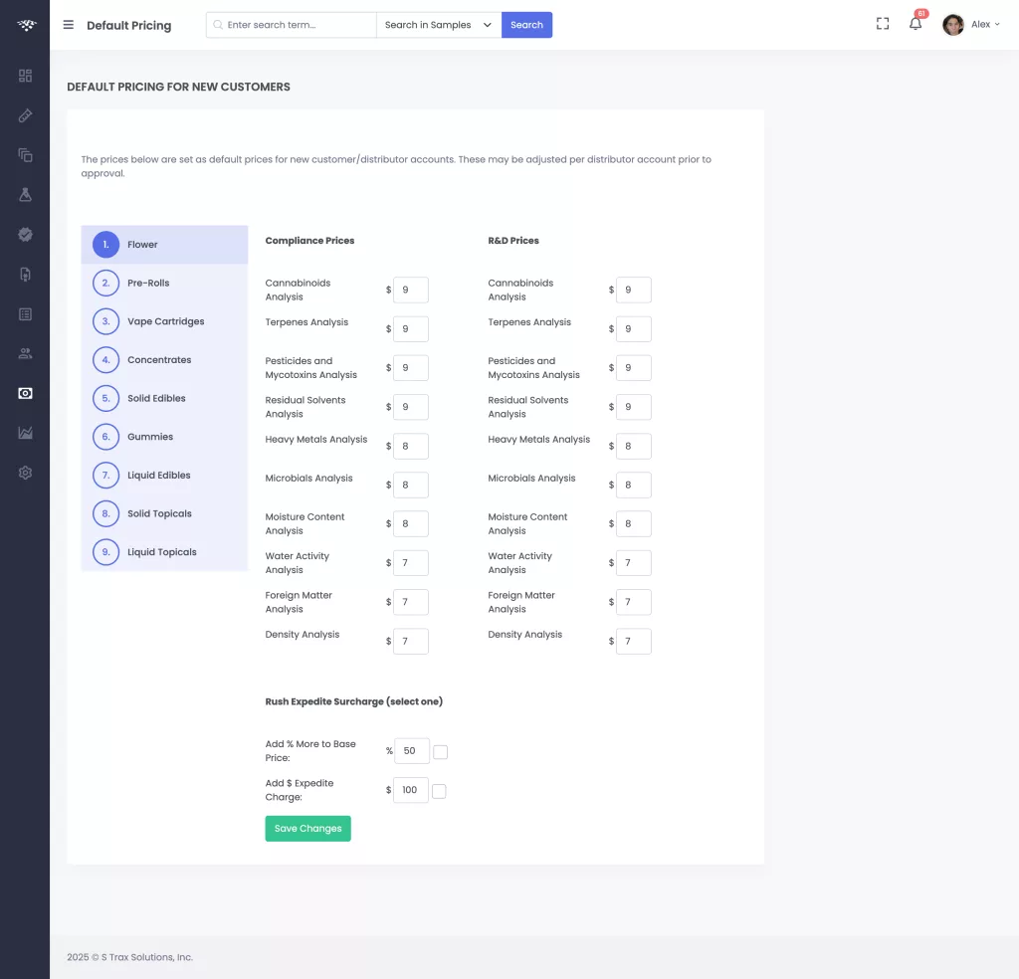Viewport: 1019px width, 979px height.
Task: Click R&D Moisture Content price field
Action: tap(634, 523)
